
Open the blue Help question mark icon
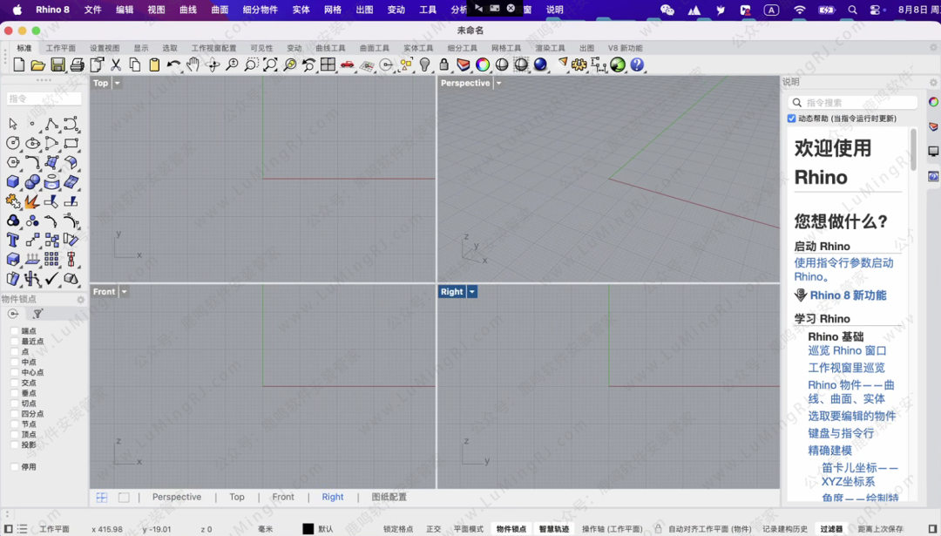[637, 65]
